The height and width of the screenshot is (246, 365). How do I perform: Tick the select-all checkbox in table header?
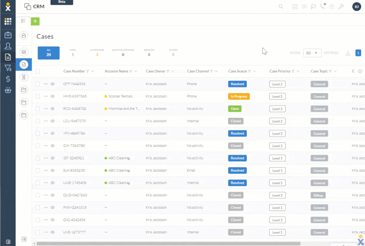pos(37,71)
